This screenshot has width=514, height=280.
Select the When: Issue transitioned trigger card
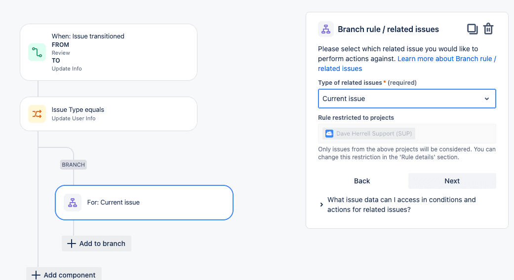[x=109, y=52]
